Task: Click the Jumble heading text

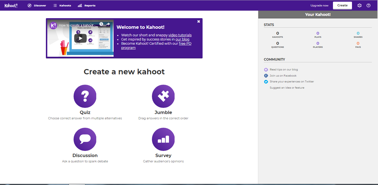Action: click(x=163, y=112)
